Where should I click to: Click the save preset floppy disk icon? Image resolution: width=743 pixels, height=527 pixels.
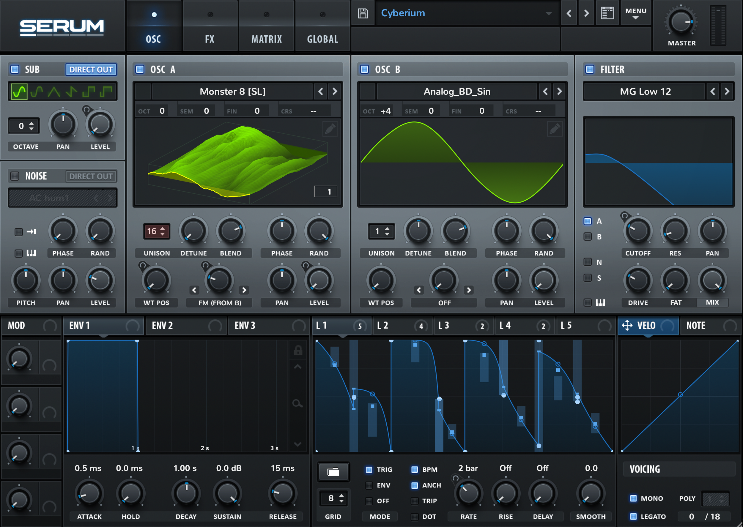pyautogui.click(x=363, y=13)
